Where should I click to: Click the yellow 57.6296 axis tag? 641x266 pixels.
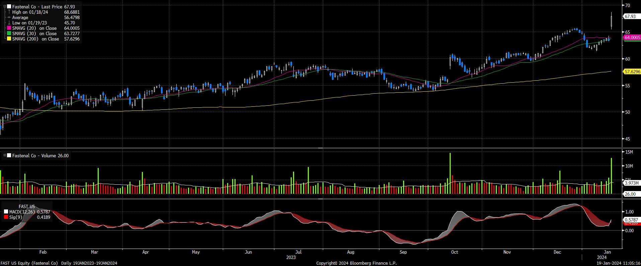click(x=632, y=72)
